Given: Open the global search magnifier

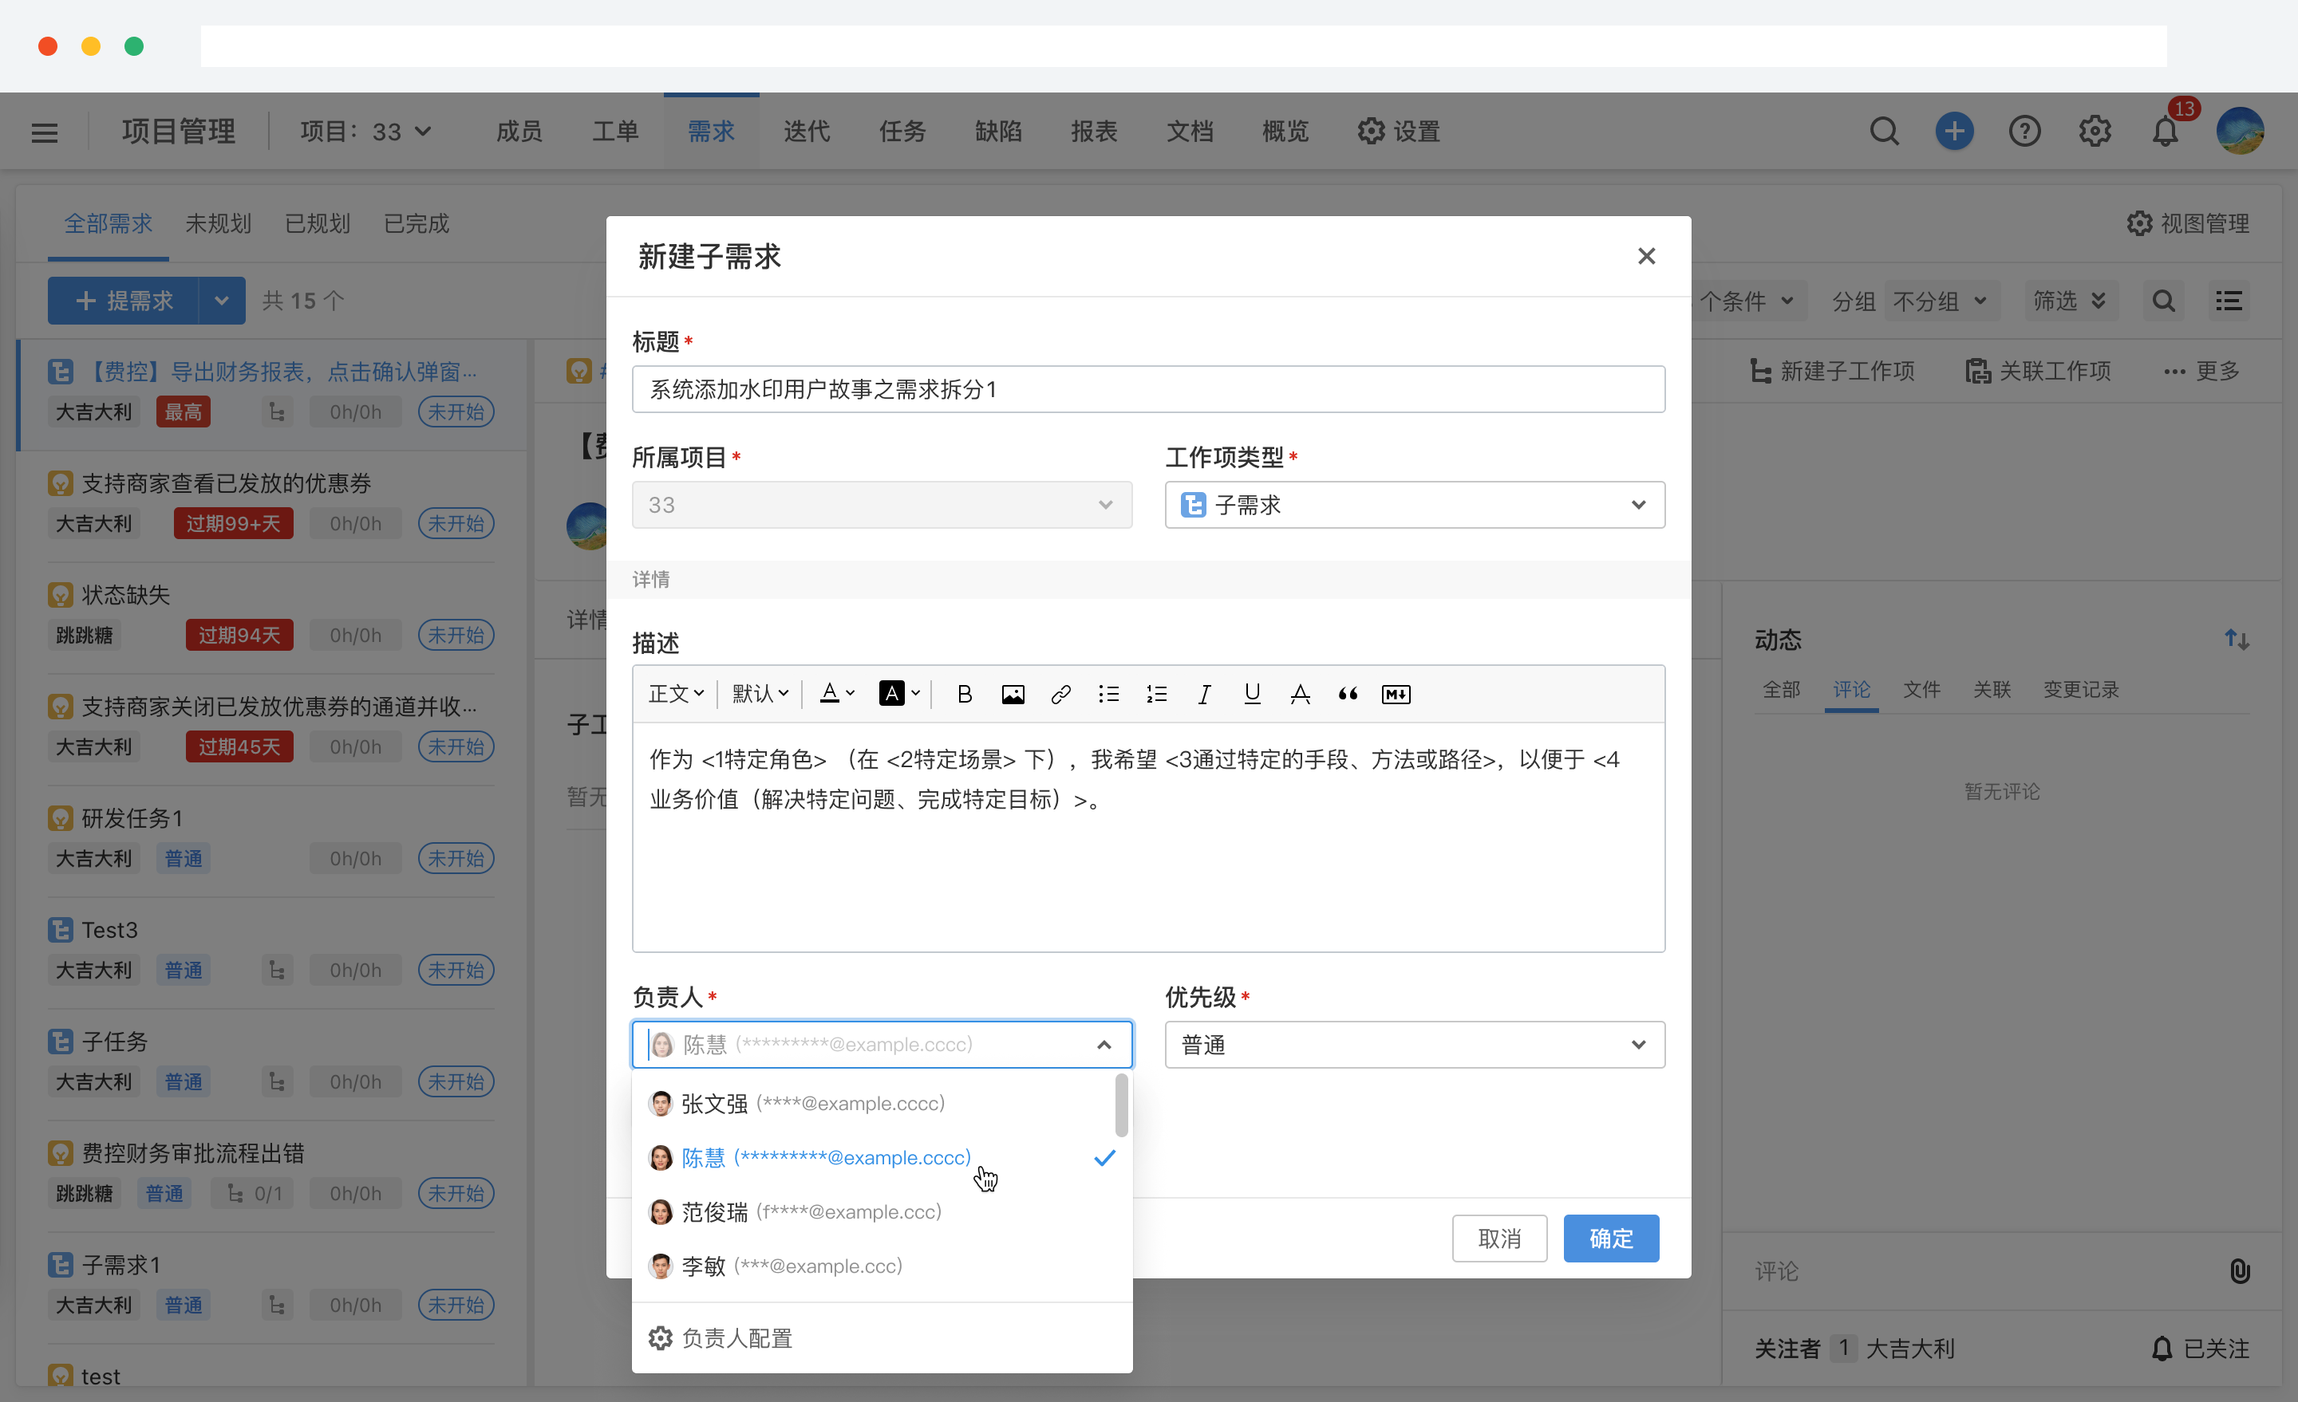Looking at the screenshot, I should pyautogui.click(x=1884, y=131).
